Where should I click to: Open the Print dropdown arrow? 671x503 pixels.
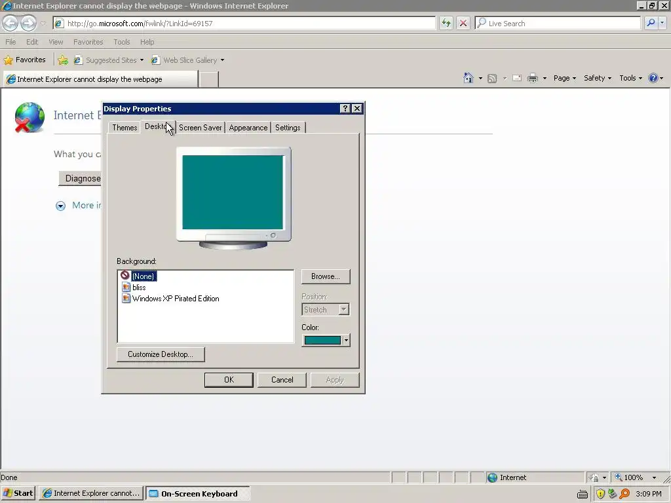(x=545, y=79)
